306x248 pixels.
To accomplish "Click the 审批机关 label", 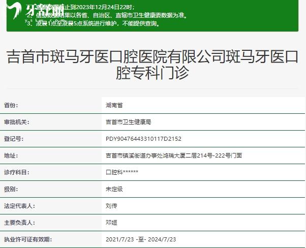I will tap(17, 122).
